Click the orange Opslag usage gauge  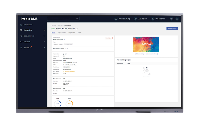tap(69, 104)
